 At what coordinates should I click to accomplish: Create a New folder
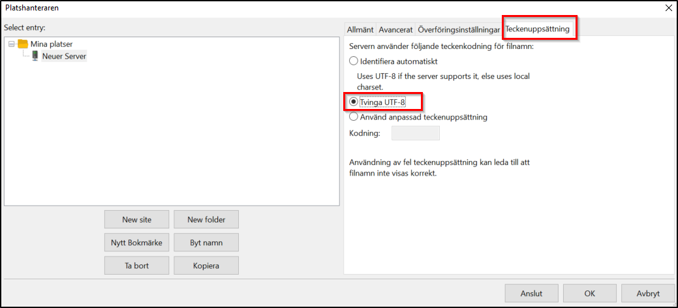[x=206, y=219]
